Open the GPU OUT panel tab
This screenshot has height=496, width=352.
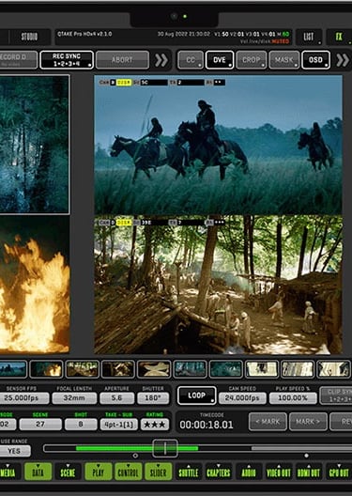pyautogui.click(x=339, y=472)
